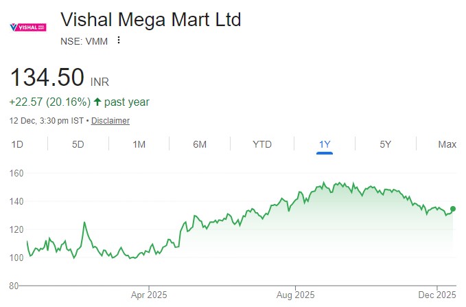The image size is (466, 307).
Task: Click the green up arrow beside past year
Action: (97, 102)
